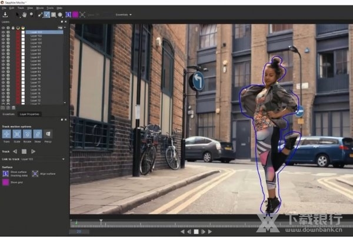This screenshot has height=237, width=353.
Task: Toggle the Translation track motion option
Action: point(6,134)
